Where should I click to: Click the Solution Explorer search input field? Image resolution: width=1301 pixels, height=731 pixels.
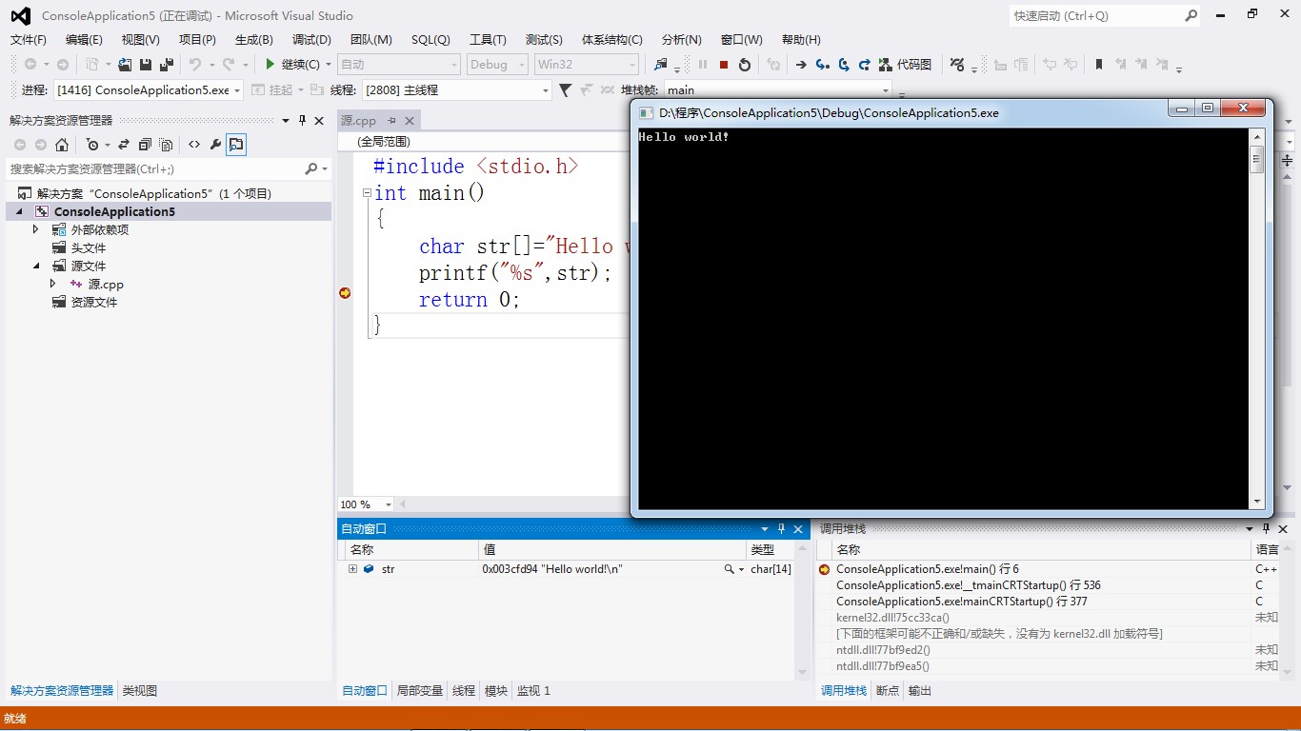154,168
